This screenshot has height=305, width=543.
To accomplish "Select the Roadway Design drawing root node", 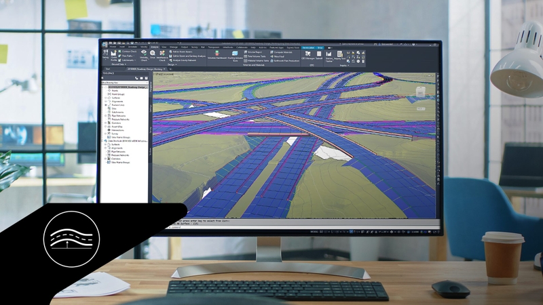I will coord(128,87).
